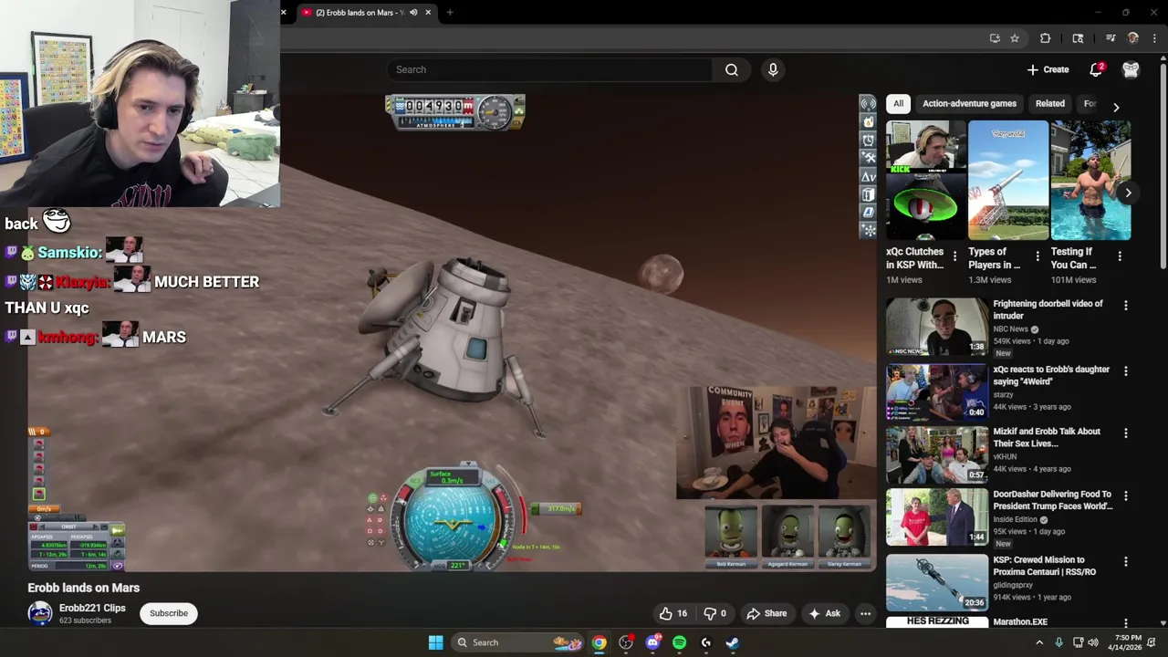Open Logitech G HUB from the taskbar
1168x657 pixels.
click(x=705, y=642)
